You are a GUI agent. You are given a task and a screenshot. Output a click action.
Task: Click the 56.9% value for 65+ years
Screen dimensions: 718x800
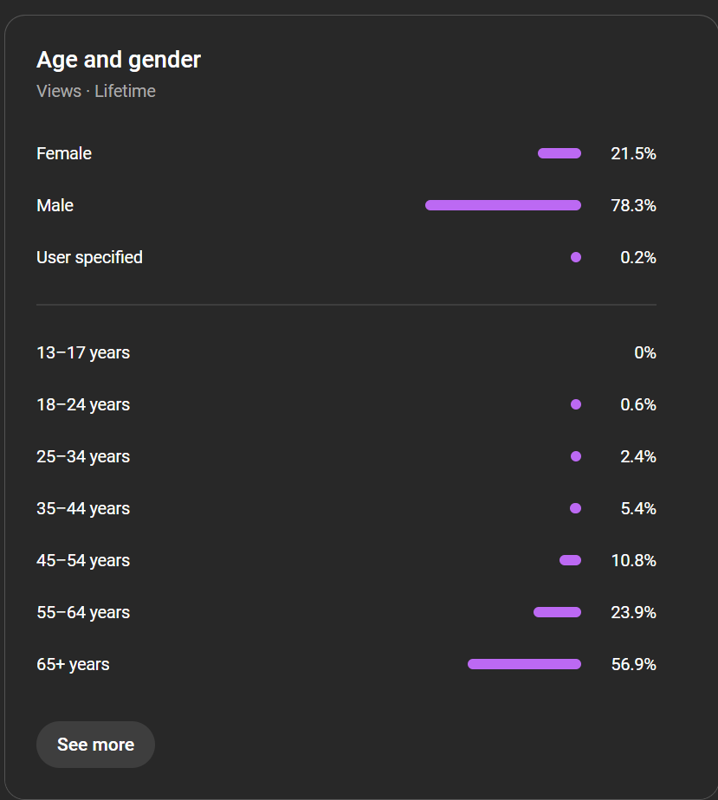coord(633,664)
